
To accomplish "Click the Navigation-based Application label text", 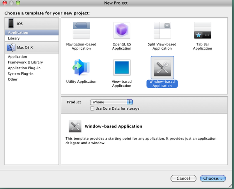I will (x=81, y=46).
